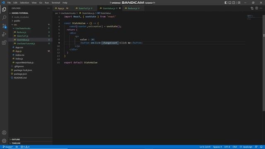The image size is (265, 149).
Task: Open StateTut1.js in the explorer tree
Action: (x=22, y=36)
